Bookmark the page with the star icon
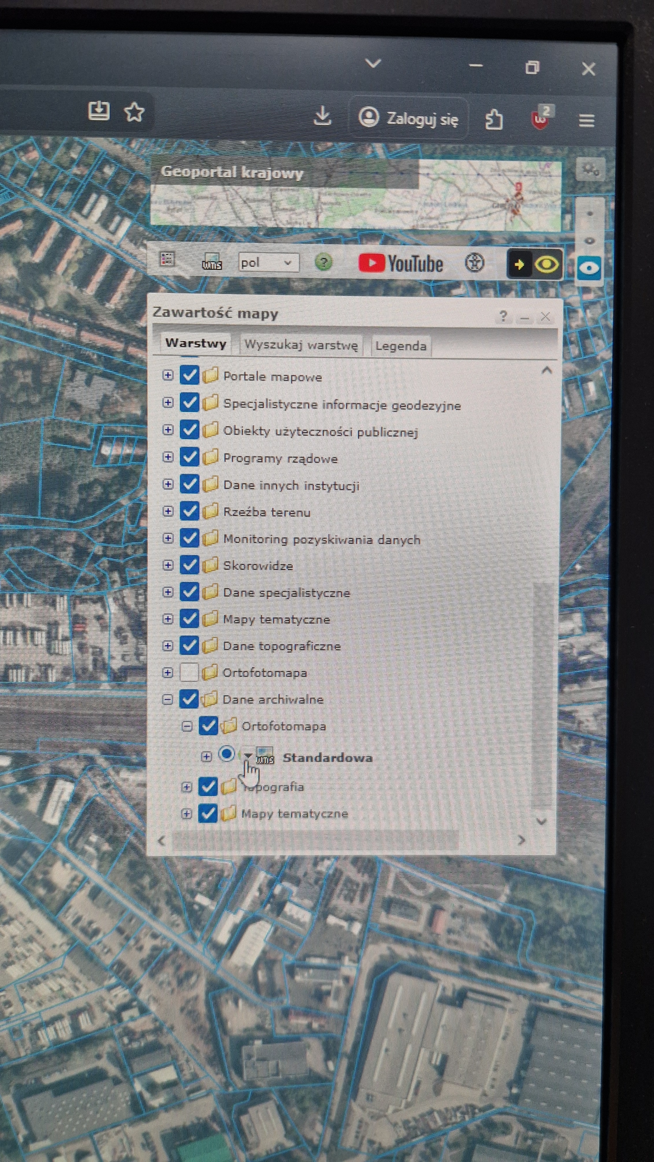 pyautogui.click(x=134, y=112)
